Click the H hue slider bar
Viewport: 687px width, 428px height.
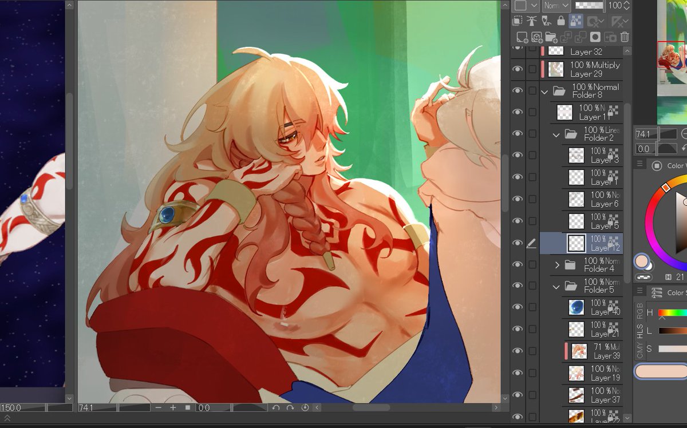click(x=672, y=313)
